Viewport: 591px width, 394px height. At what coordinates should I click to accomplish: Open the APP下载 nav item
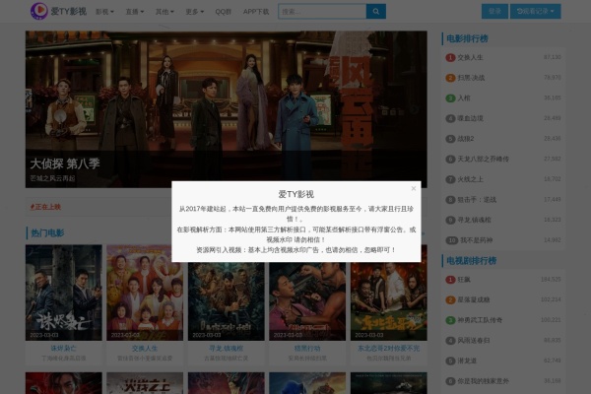[255, 12]
